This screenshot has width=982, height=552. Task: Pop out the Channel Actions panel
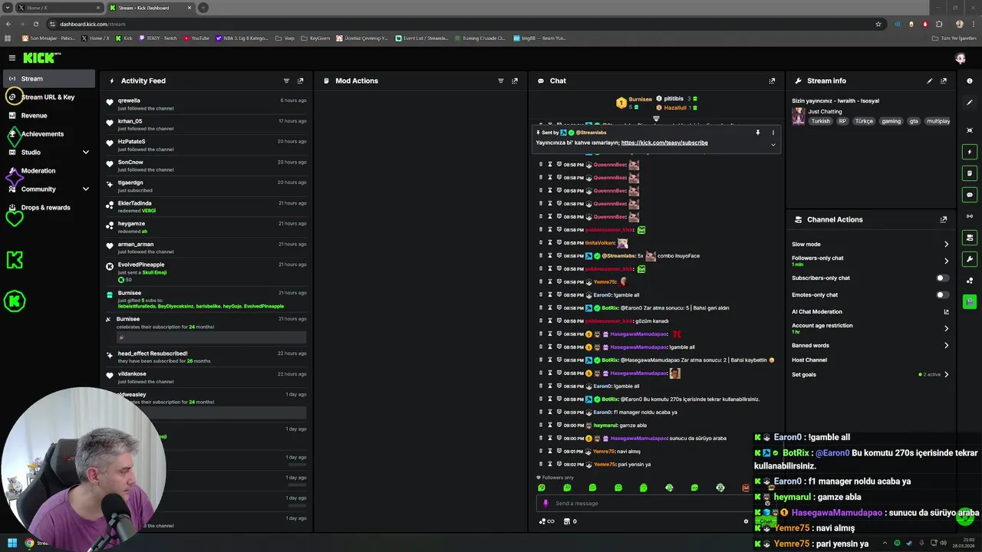(x=944, y=219)
